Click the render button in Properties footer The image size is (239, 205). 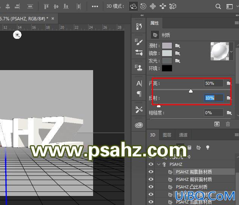click(217, 124)
